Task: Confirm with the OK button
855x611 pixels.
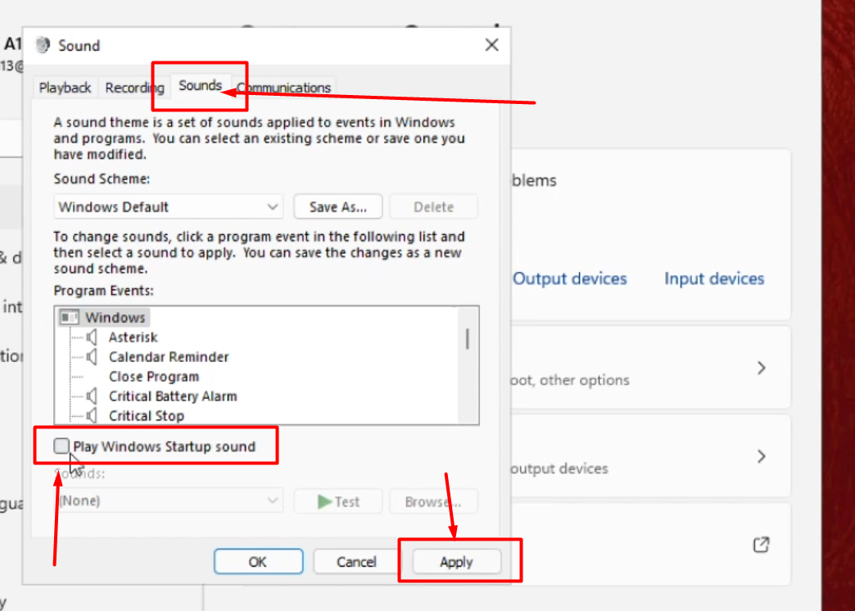Action: point(259,561)
